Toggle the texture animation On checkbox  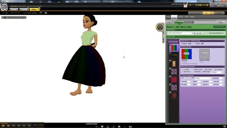coord(184,78)
